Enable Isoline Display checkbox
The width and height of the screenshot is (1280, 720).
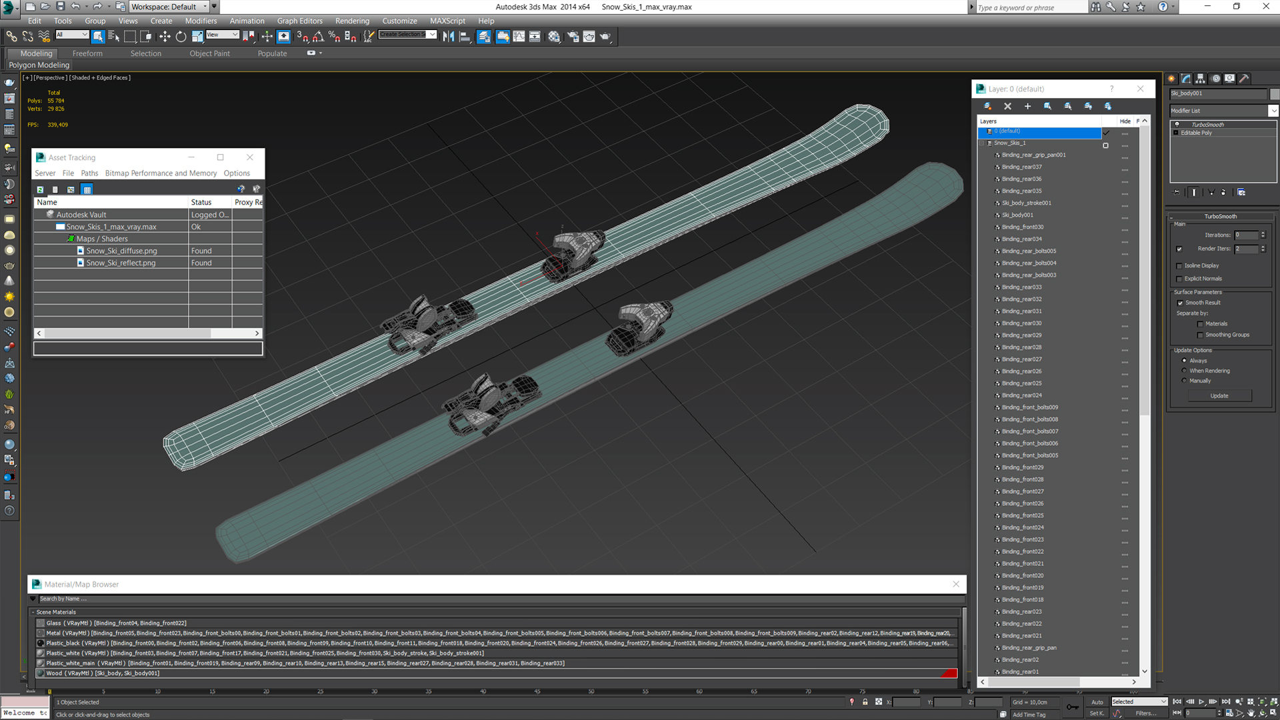point(1179,265)
